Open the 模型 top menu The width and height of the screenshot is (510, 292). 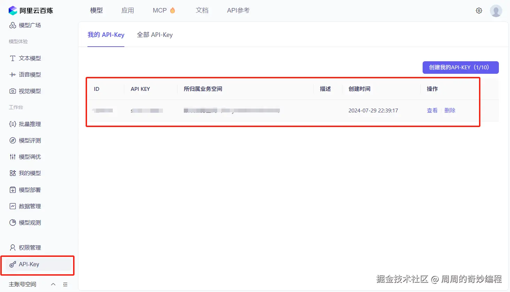pos(96,10)
